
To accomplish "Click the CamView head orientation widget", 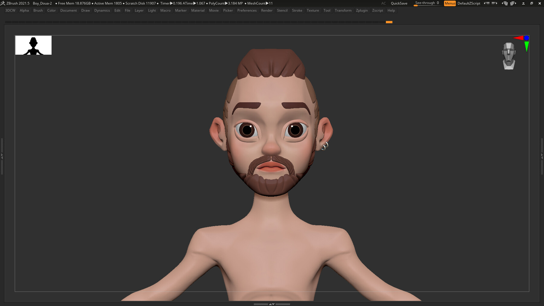I will (x=509, y=56).
